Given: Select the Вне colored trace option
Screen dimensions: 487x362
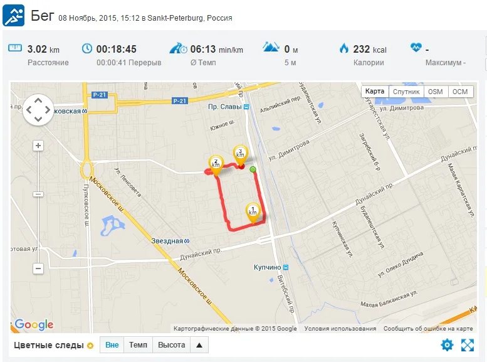Looking at the screenshot, I should (x=112, y=345).
